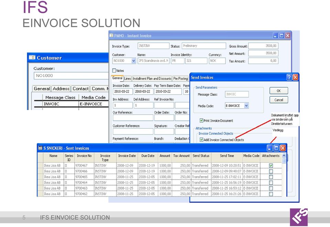330x227 pixels.
Task: Click OK in Send Invoices dialog
Action: tap(279, 91)
